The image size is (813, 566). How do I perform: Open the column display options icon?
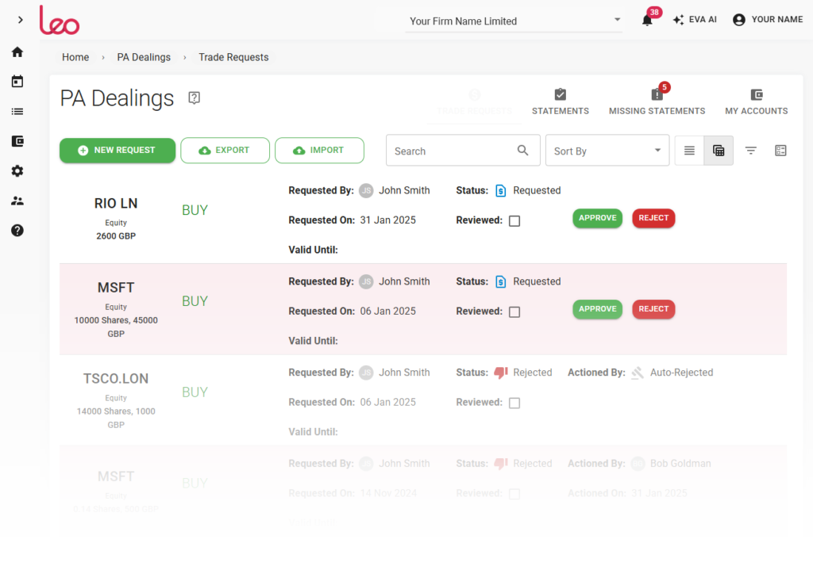780,149
